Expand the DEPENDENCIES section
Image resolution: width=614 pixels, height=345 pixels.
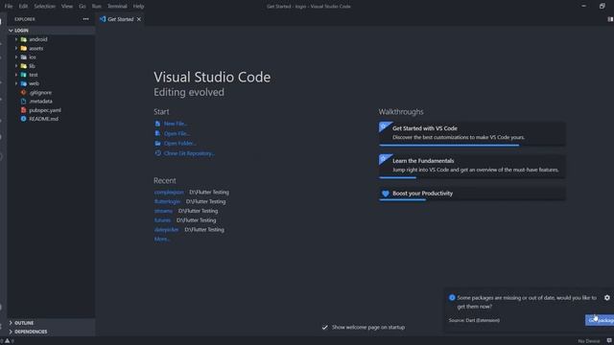51,332
